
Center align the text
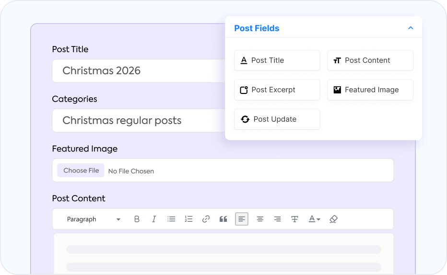[260, 219]
